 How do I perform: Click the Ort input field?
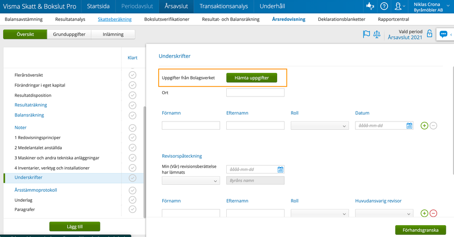click(255, 92)
